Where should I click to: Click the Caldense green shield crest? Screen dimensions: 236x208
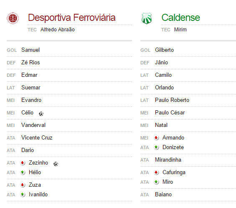point(147,18)
